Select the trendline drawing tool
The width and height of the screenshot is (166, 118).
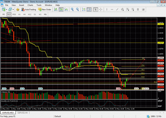(x=117, y=10)
